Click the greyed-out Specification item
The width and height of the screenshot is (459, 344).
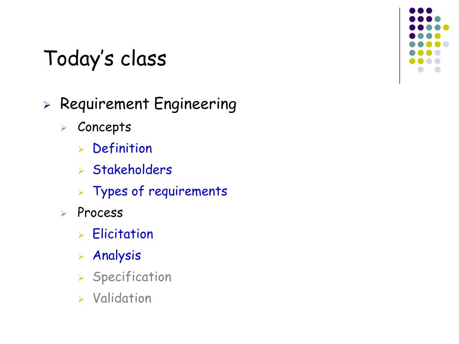click(132, 277)
